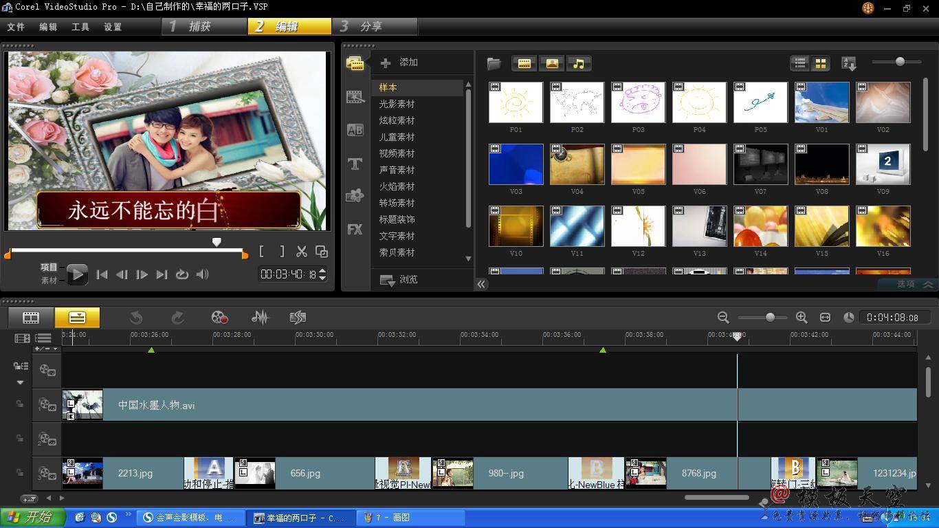
Task: Click the Redo arrow in the timeline toolbar
Action: click(177, 317)
